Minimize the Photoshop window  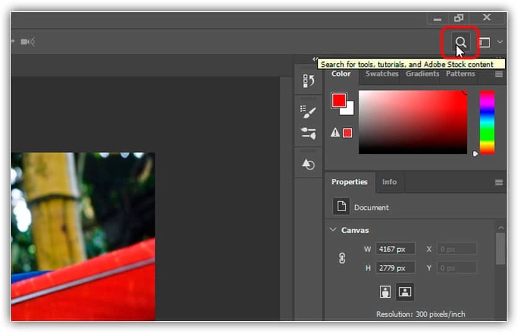point(437,19)
